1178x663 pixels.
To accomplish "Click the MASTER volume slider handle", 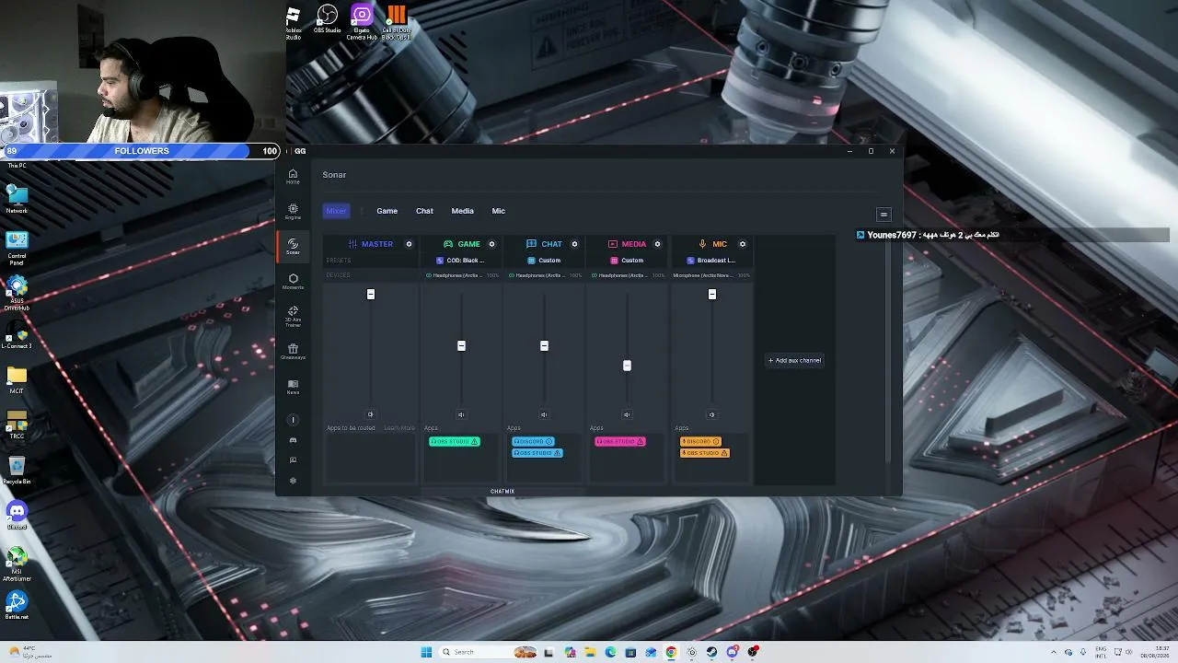I will point(371,294).
